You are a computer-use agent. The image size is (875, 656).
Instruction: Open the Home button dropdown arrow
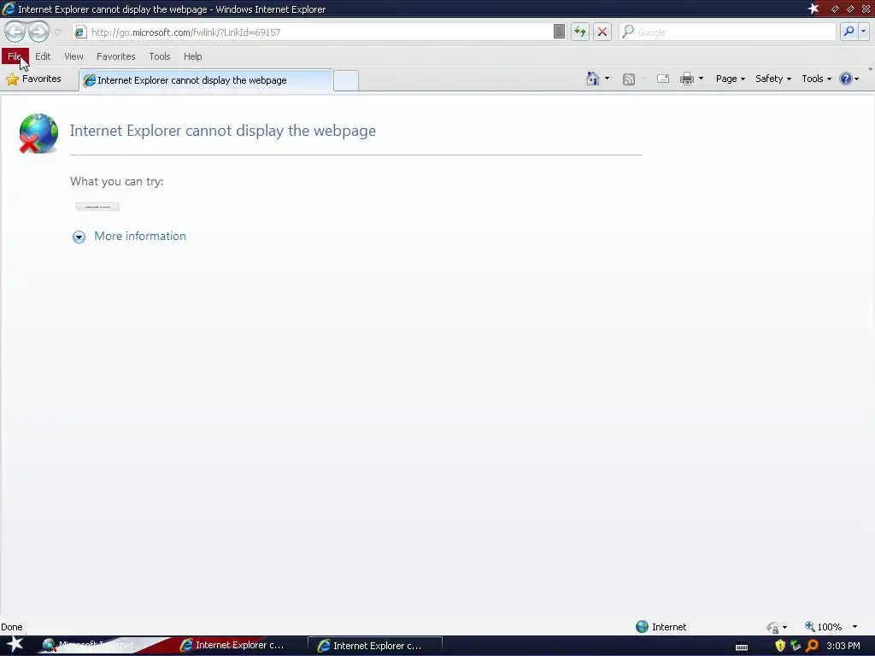[608, 79]
